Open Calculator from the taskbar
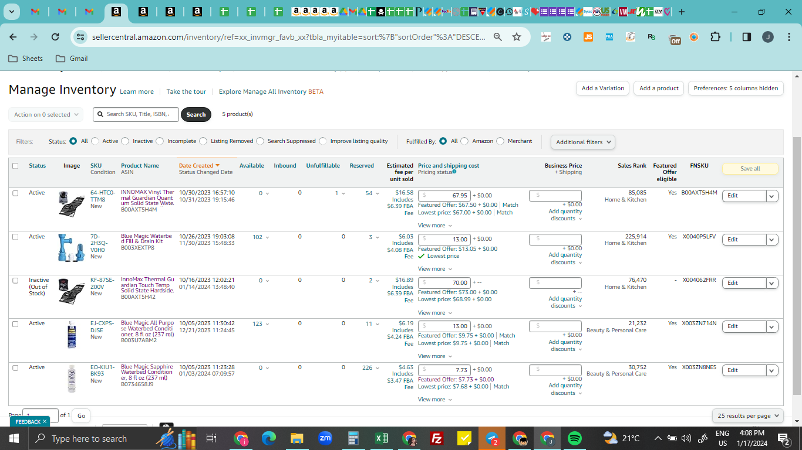802x450 pixels. pos(353,438)
